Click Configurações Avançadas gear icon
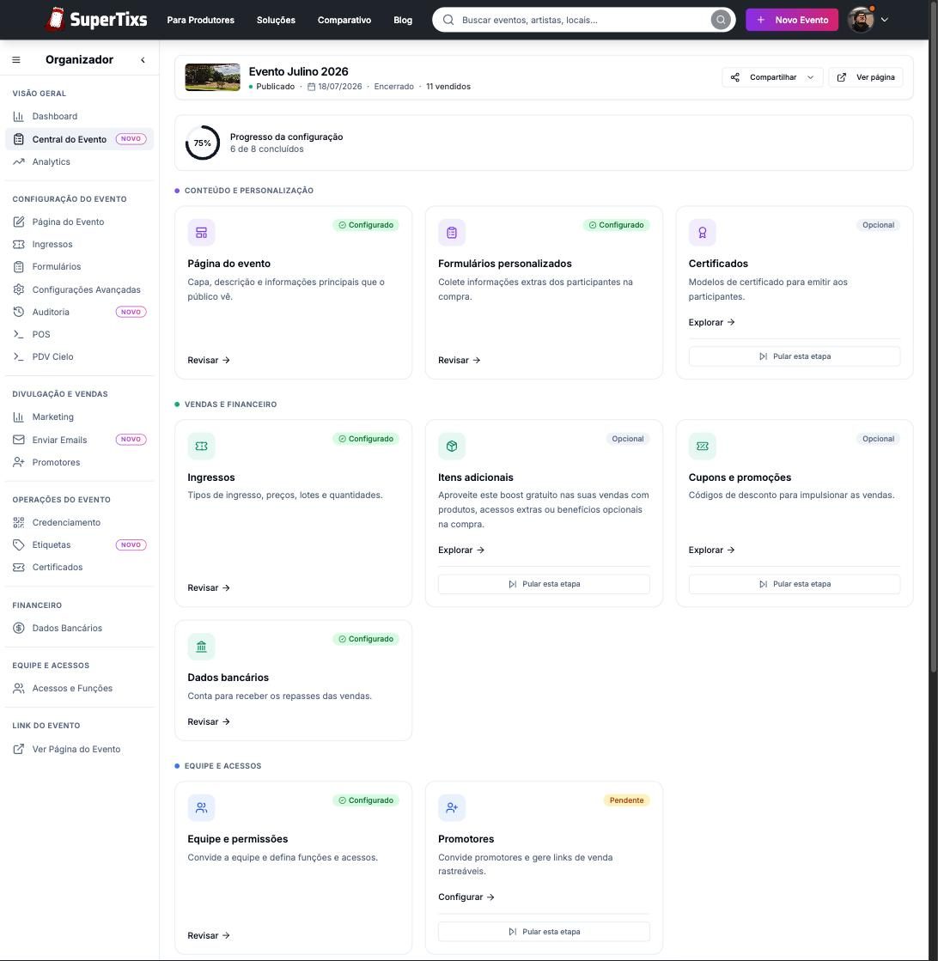The image size is (938, 961). [x=19, y=289]
